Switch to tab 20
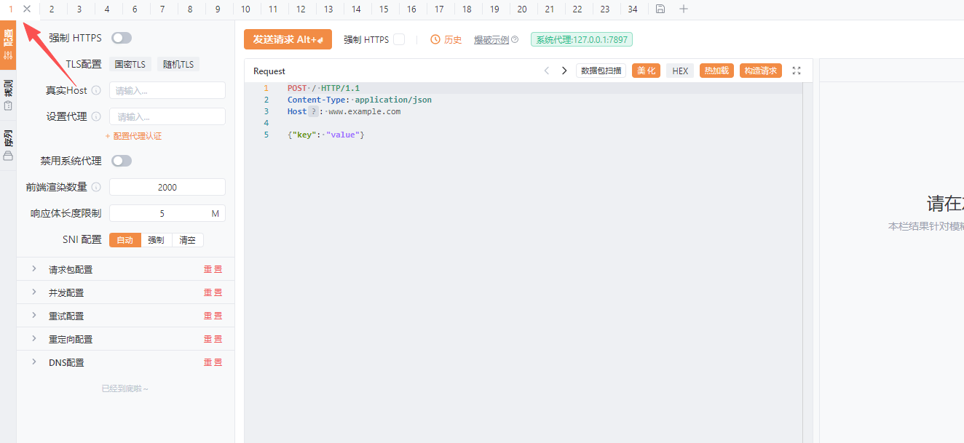Screen dimensions: 964x443 522,9
